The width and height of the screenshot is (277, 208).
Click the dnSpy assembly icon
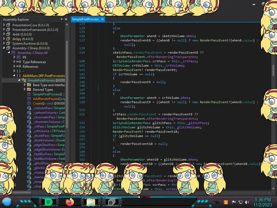click(8, 39)
